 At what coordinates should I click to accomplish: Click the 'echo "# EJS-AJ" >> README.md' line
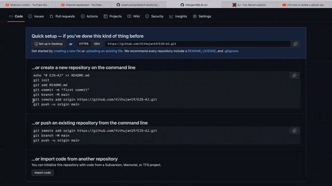coord(61,75)
